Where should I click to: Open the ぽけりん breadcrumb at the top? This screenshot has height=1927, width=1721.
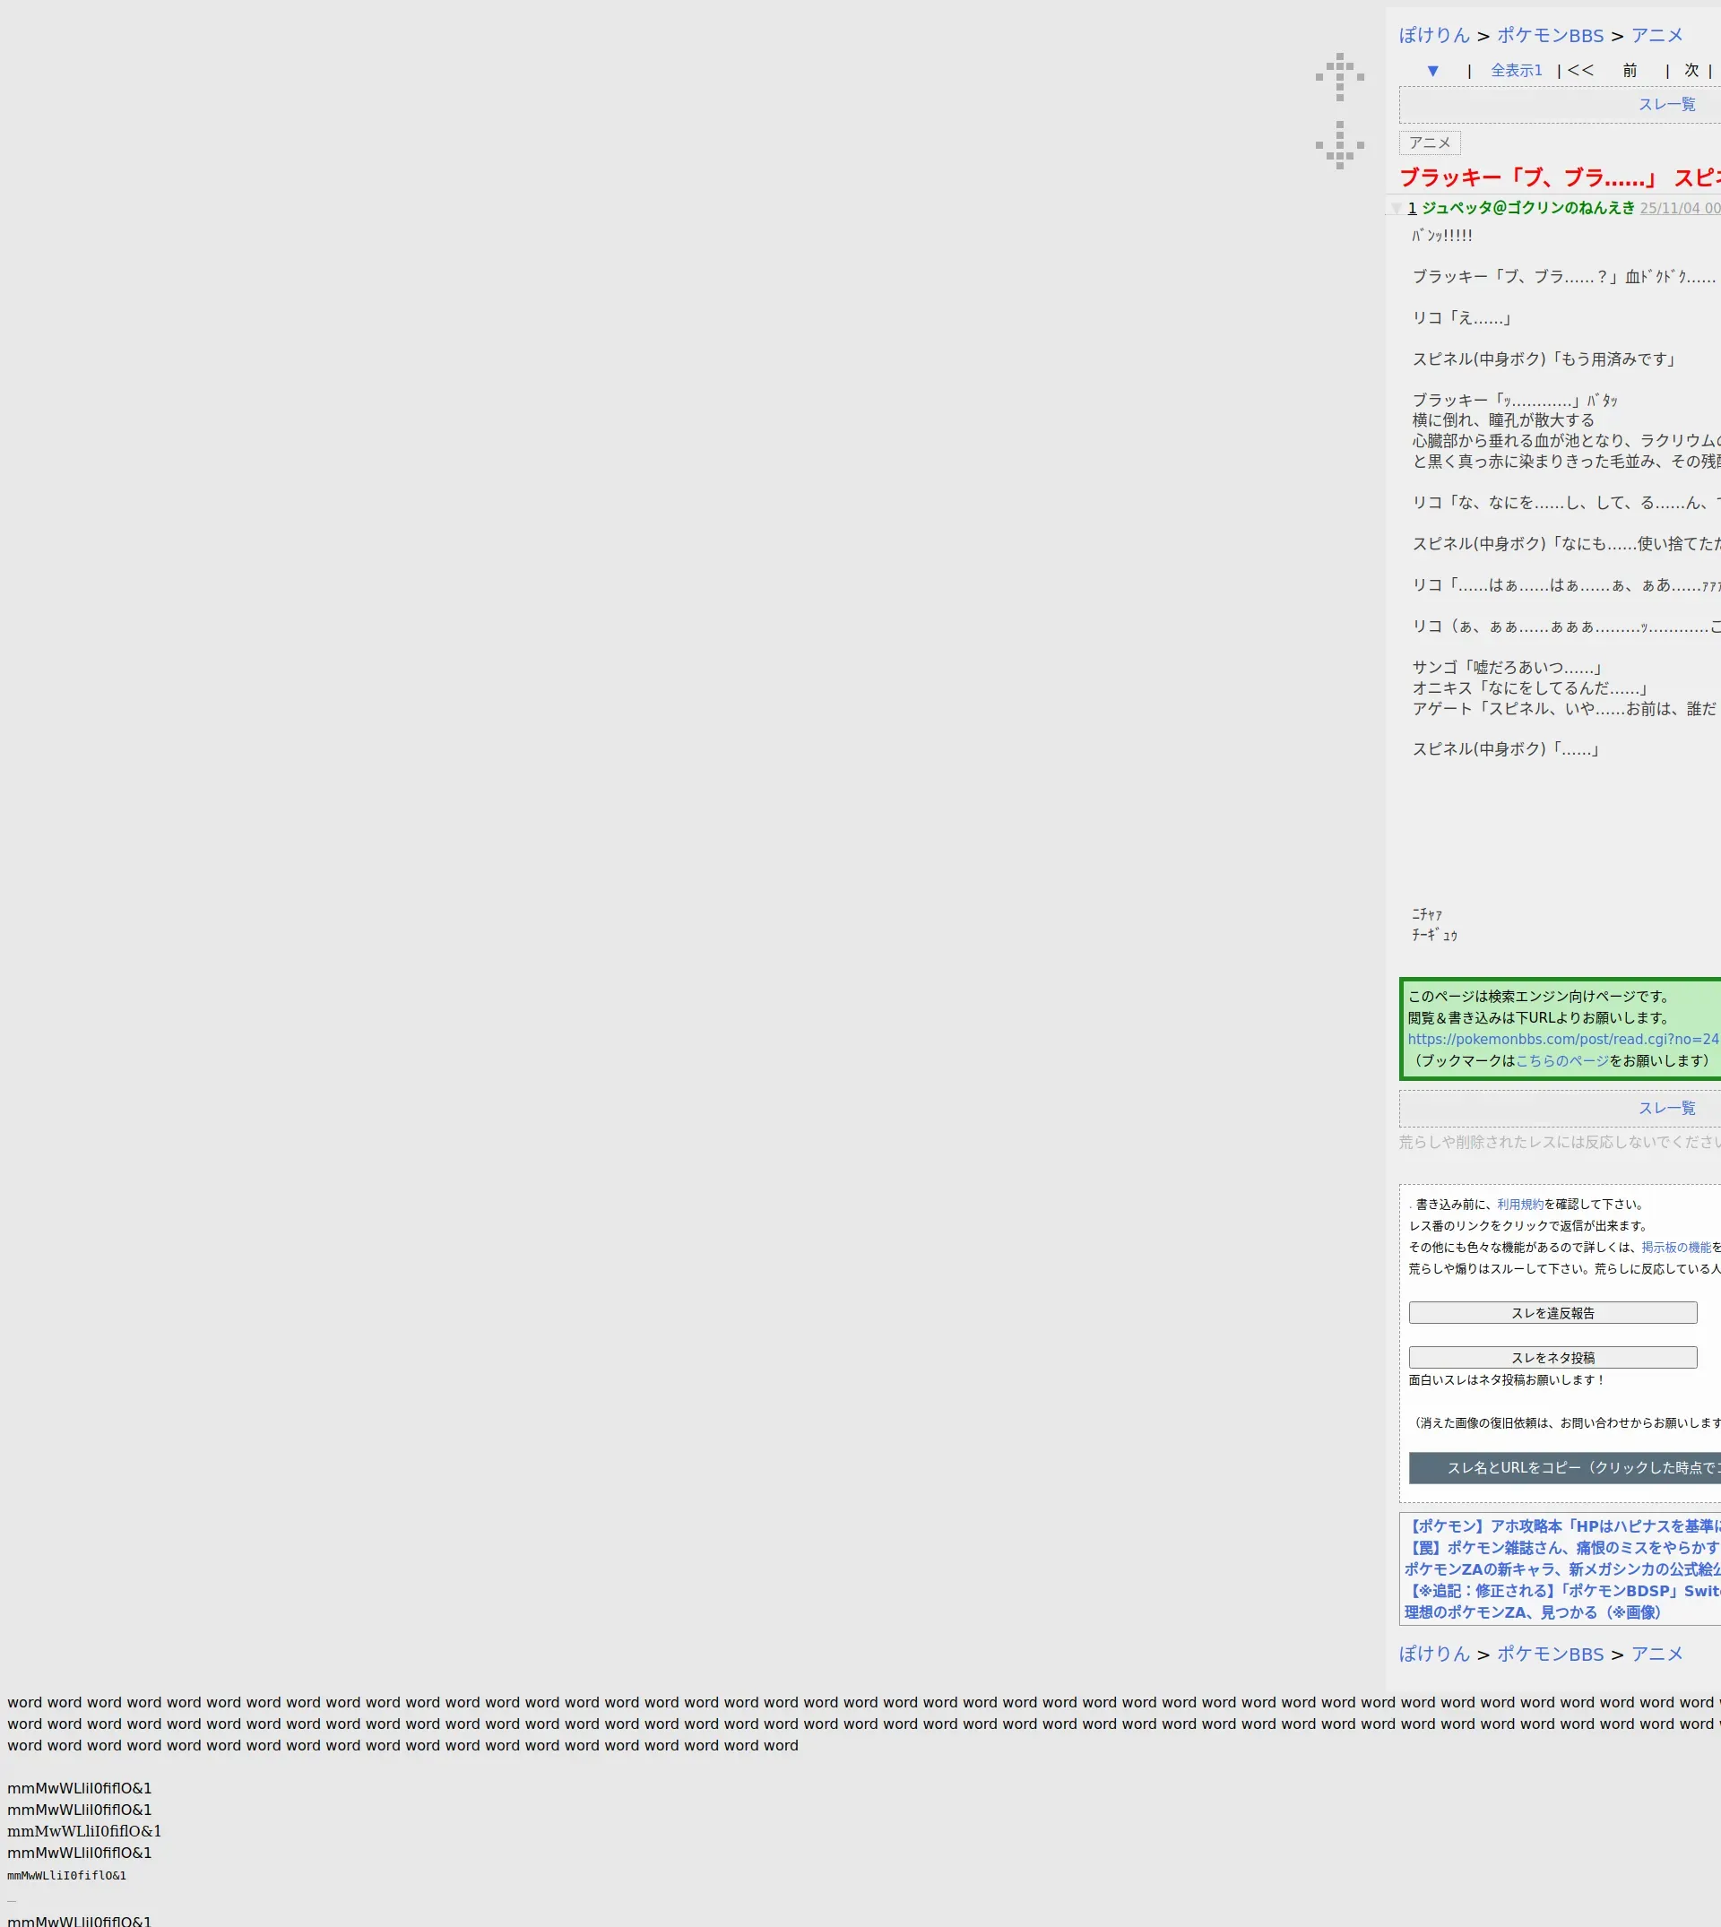click(1433, 36)
